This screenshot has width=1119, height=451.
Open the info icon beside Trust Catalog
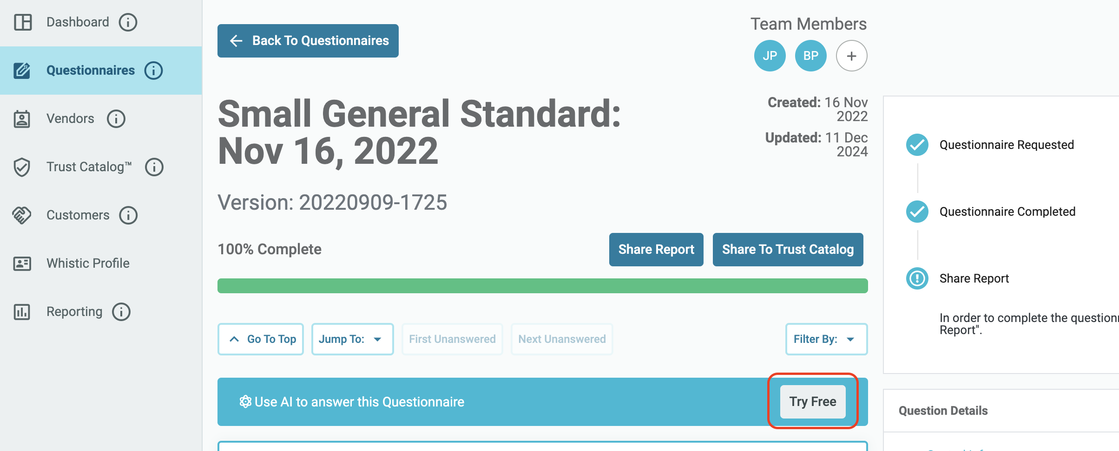click(154, 167)
